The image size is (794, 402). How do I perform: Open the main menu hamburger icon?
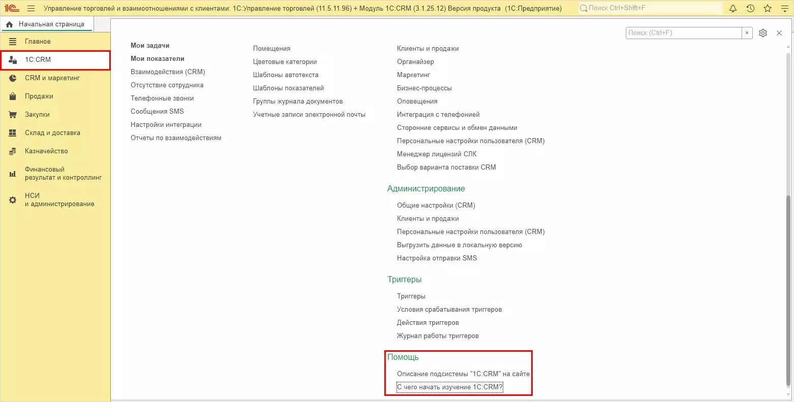click(31, 8)
